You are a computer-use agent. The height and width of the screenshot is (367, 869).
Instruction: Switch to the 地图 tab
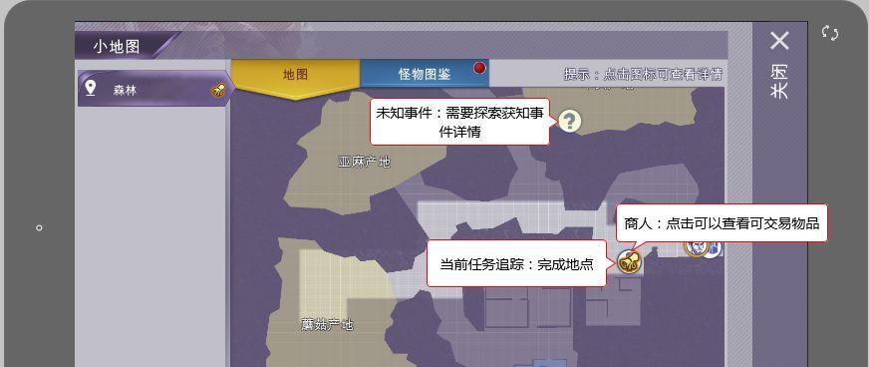[x=295, y=75]
